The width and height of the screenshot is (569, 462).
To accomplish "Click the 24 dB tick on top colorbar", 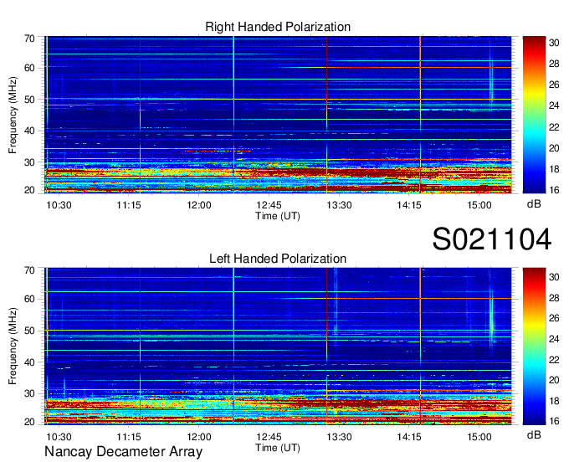I will coord(554,106).
